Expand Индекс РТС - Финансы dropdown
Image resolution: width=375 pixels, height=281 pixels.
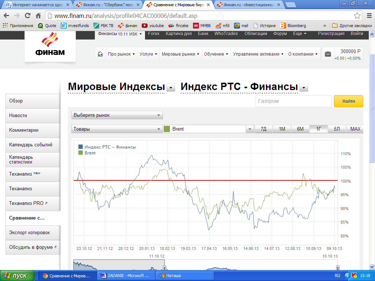(x=304, y=88)
